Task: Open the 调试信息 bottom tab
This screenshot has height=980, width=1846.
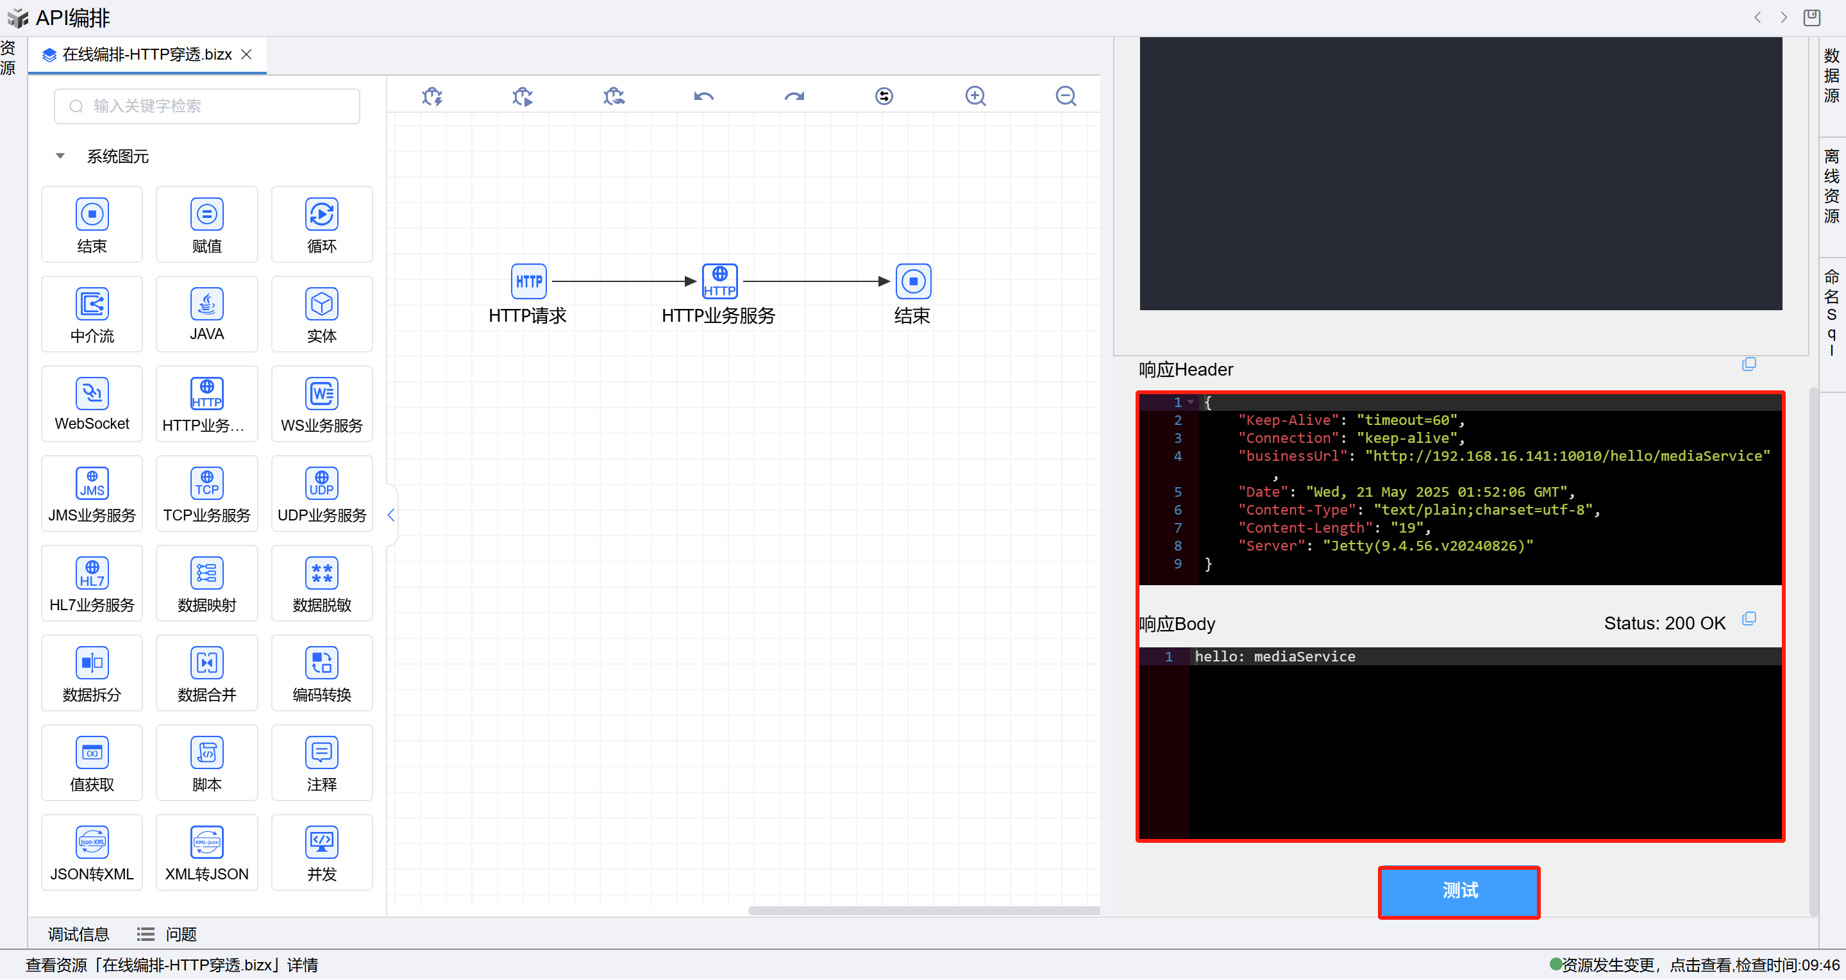Action: click(x=78, y=934)
